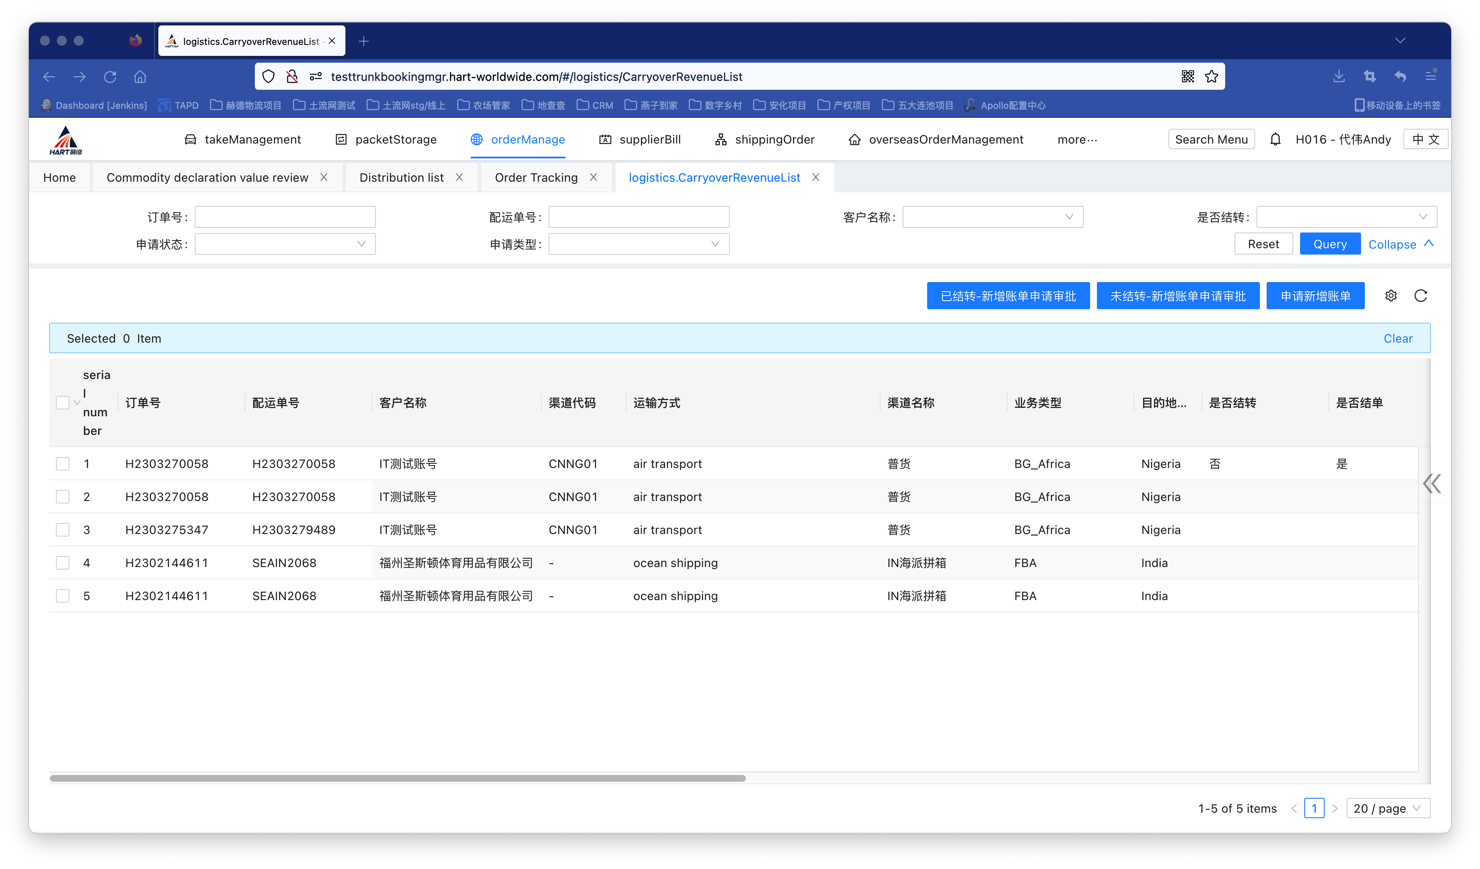Toggle the select-all header checkbox
Viewport: 1480px width, 869px height.
click(63, 402)
